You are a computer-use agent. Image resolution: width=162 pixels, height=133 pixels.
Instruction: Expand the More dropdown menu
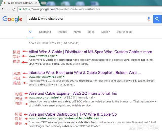pyautogui.click(x=106, y=32)
